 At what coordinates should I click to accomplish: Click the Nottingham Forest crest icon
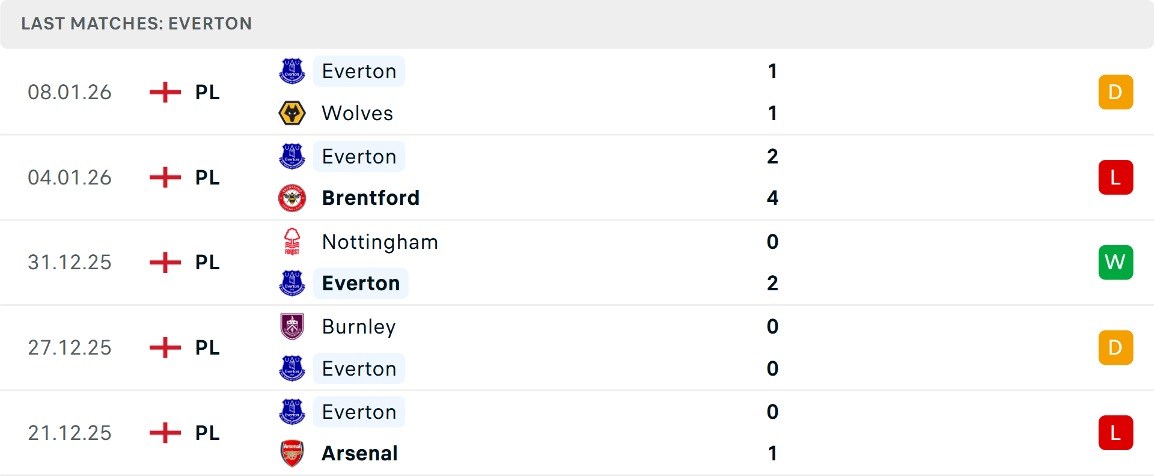292,242
